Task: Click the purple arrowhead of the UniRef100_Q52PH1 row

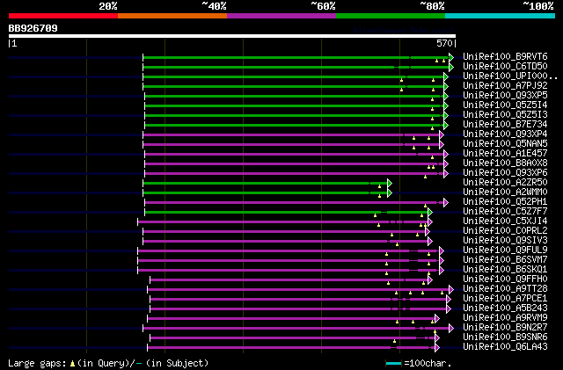Action: 446,203
